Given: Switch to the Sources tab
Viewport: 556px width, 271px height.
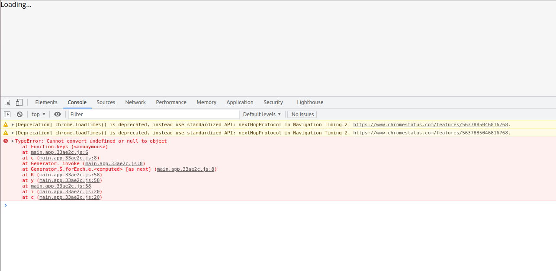Looking at the screenshot, I should [106, 102].
